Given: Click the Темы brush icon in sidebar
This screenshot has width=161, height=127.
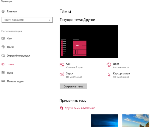Looking at the screenshot, I should pyautogui.click(x=3, y=64).
